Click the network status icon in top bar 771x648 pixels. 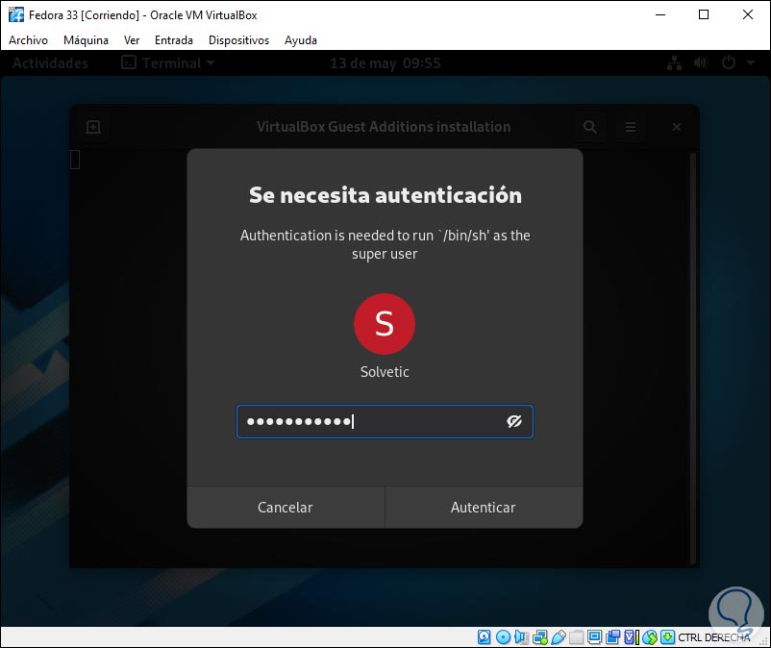(x=674, y=62)
